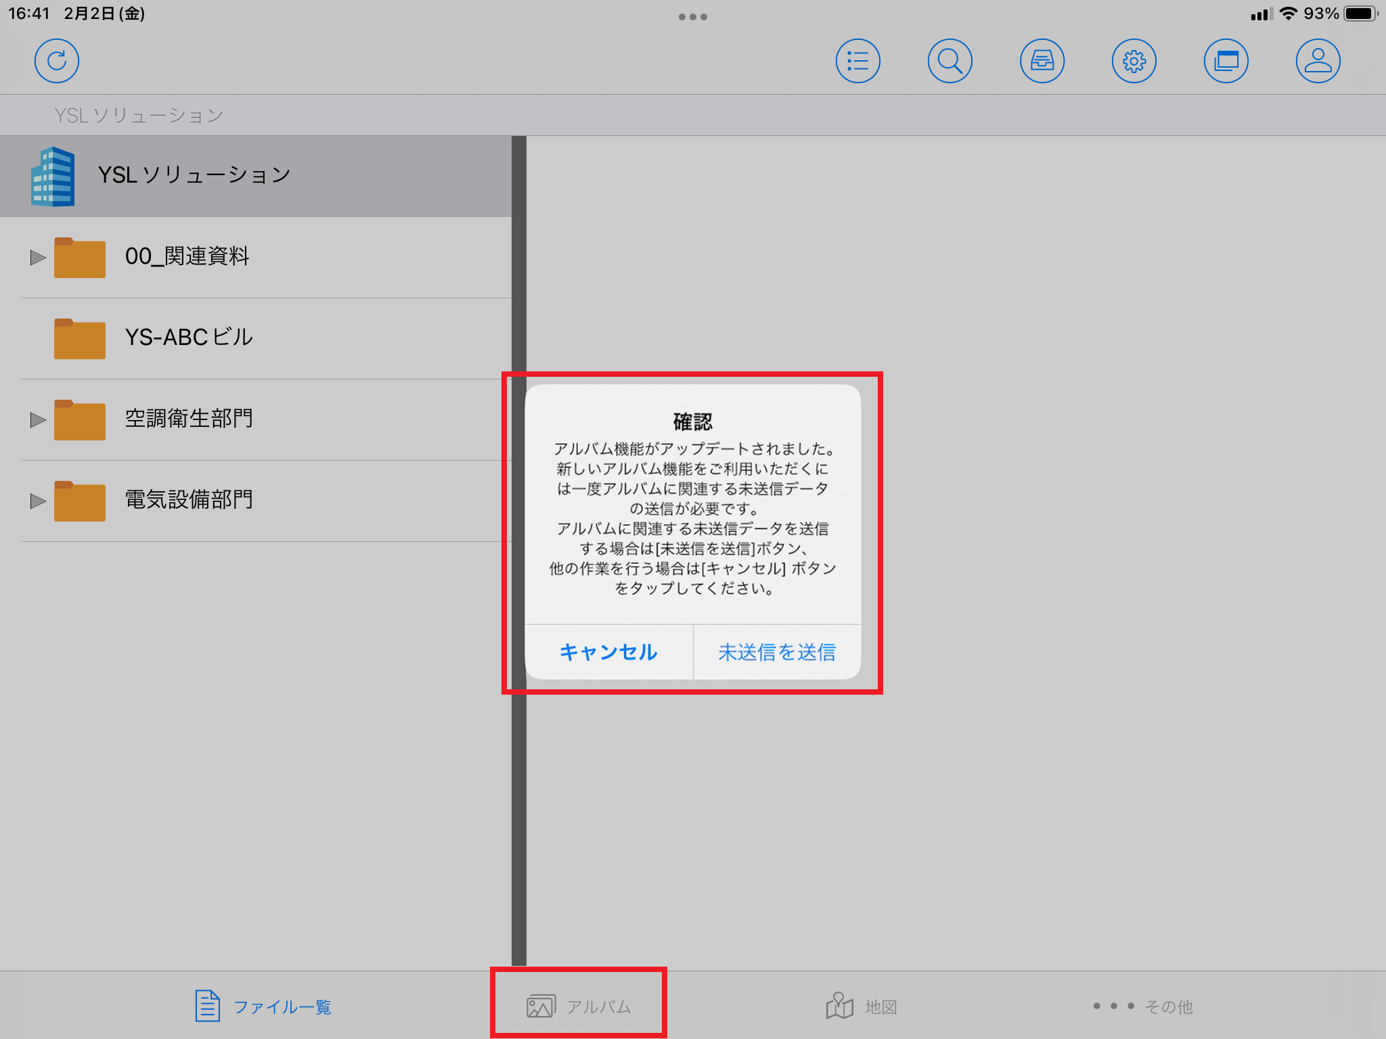Expand the 空調衛生部門 folder triangle

coord(38,420)
